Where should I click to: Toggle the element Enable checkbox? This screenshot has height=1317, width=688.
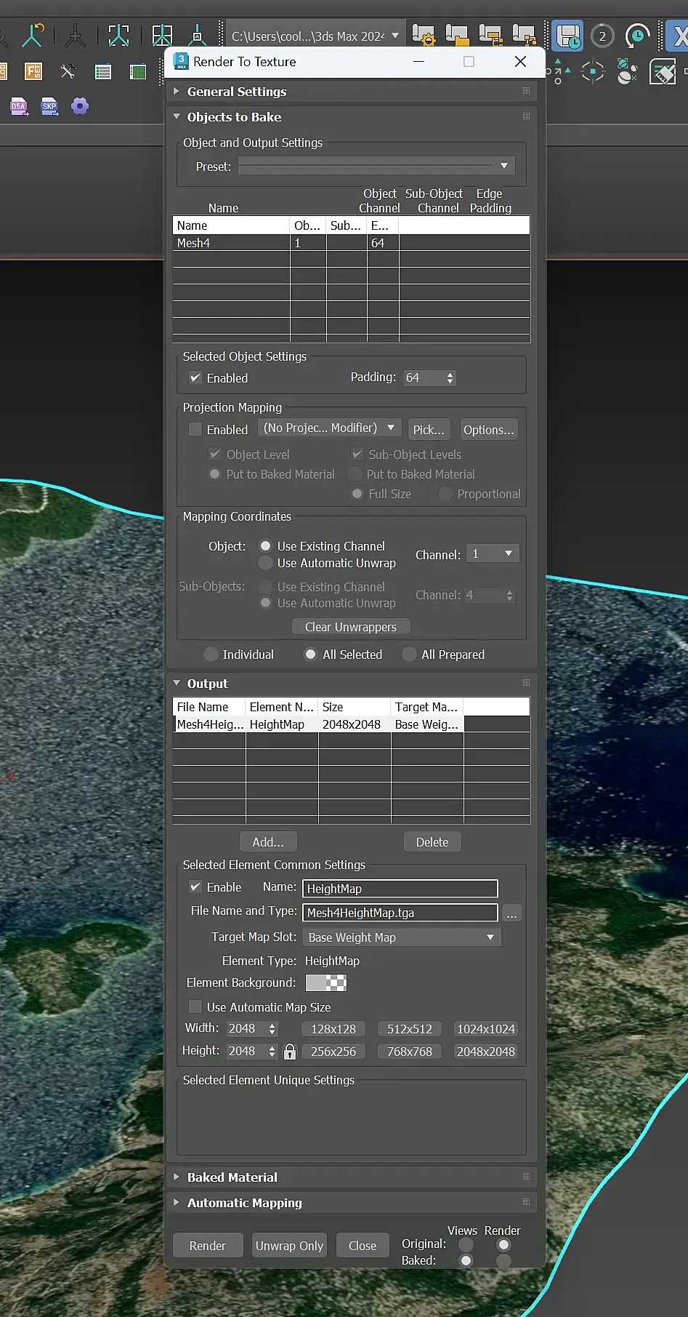tap(195, 887)
